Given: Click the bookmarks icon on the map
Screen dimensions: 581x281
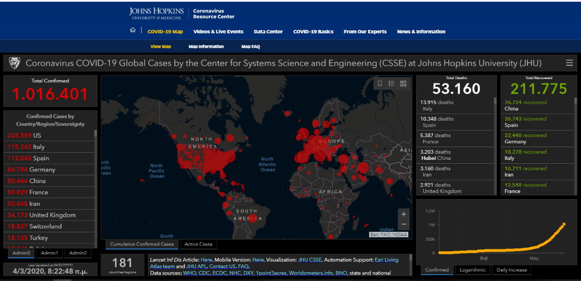Looking at the screenshot, I should point(380,84).
